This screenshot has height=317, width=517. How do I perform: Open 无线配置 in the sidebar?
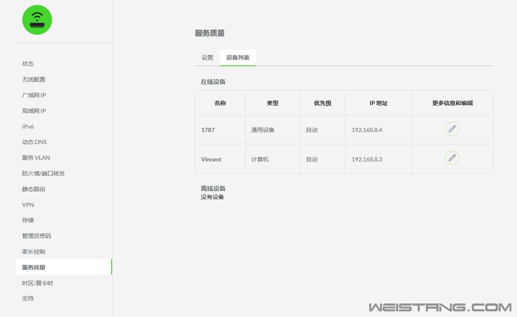(x=34, y=79)
